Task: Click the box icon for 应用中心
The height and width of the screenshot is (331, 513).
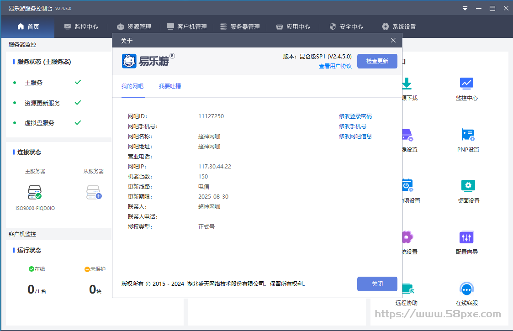Action: [280, 26]
